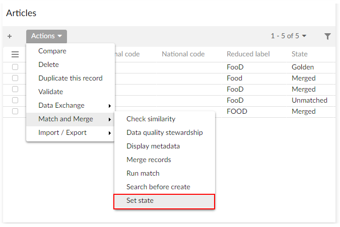Image resolution: width=340 pixels, height=227 pixels.
Task: Click the State column header
Action: (x=300, y=54)
